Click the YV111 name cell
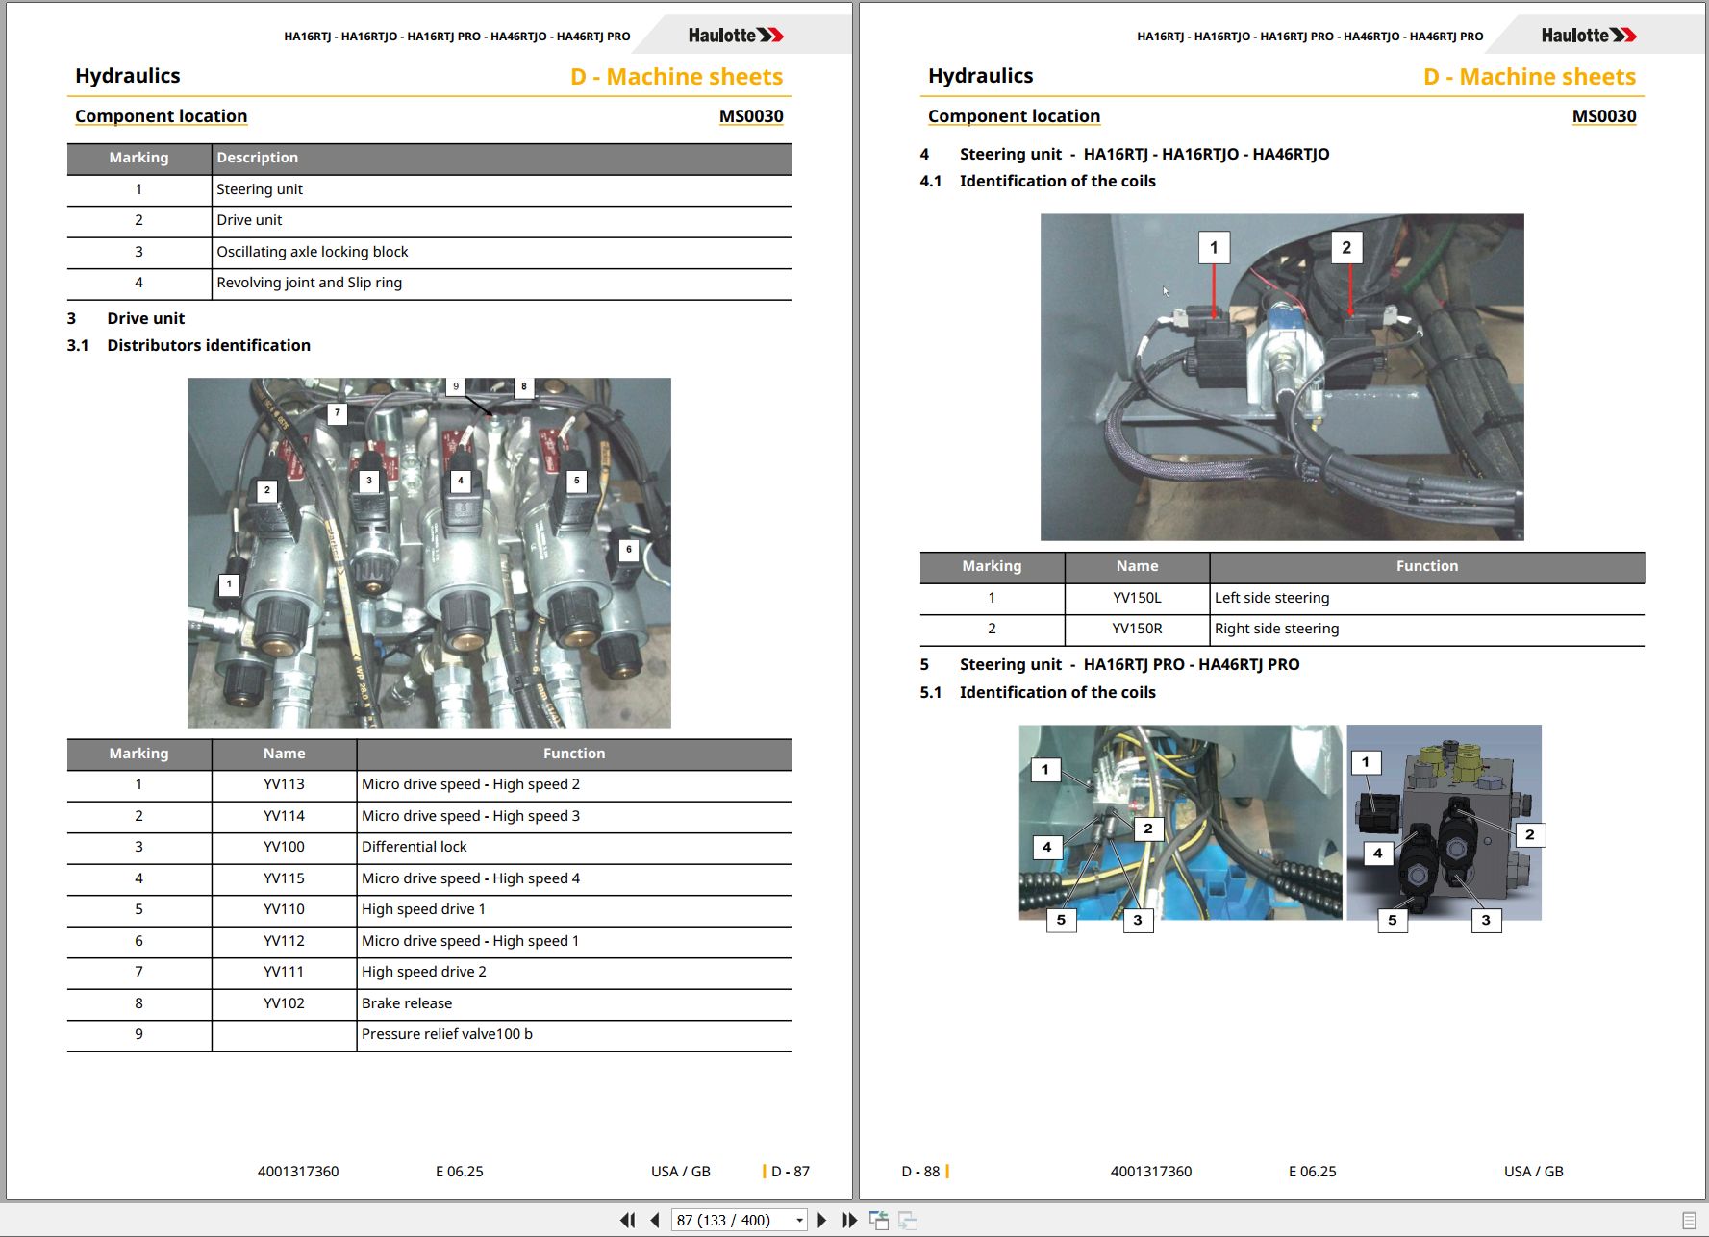Viewport: 1709px width, 1237px height. tap(284, 972)
